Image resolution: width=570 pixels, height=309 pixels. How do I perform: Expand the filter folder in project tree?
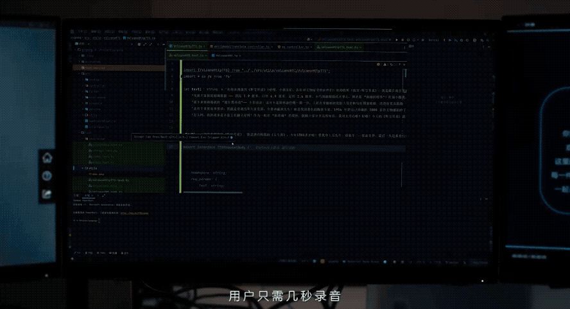point(83,91)
